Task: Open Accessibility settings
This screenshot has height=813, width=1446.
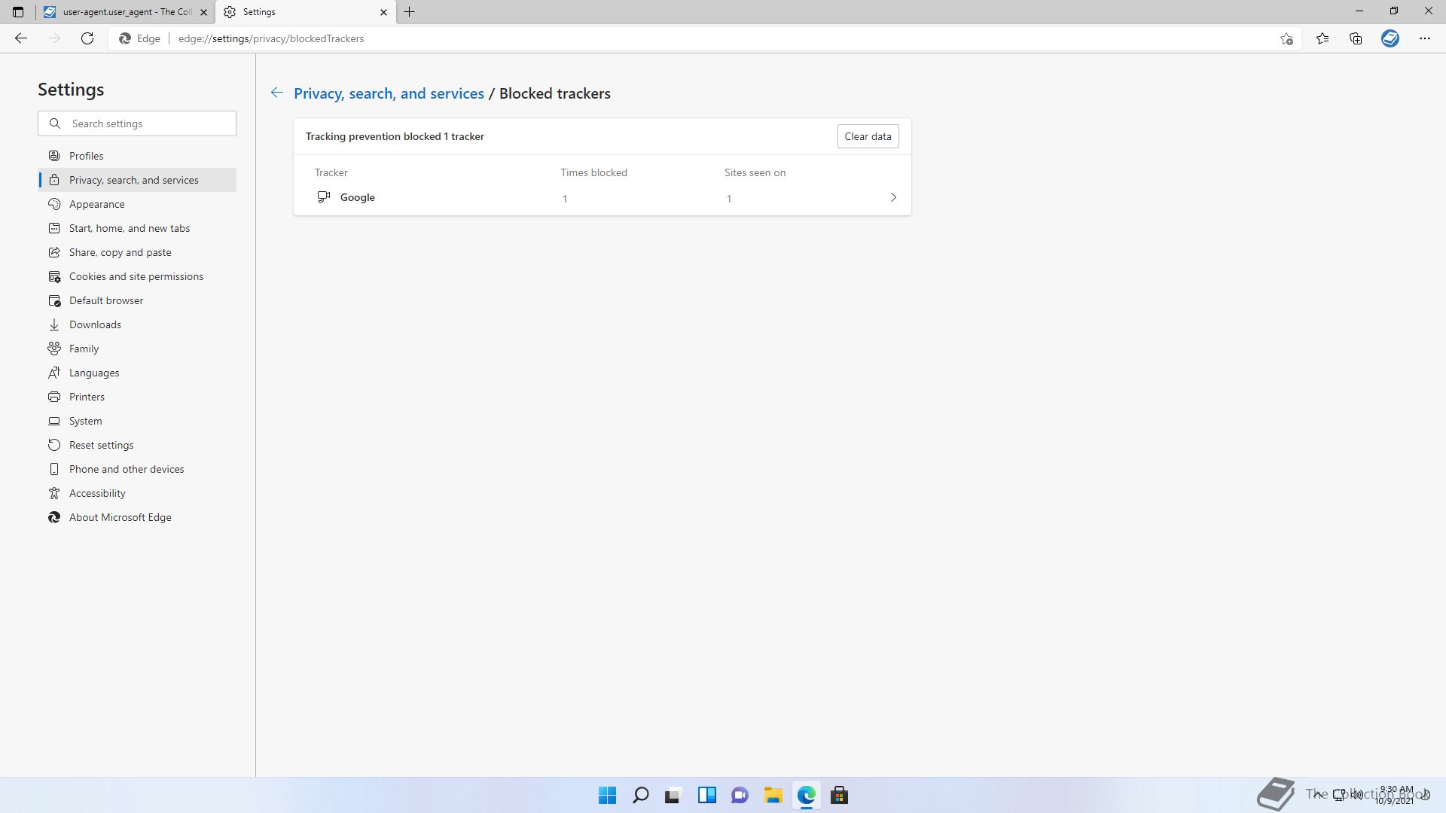Action: click(137, 493)
